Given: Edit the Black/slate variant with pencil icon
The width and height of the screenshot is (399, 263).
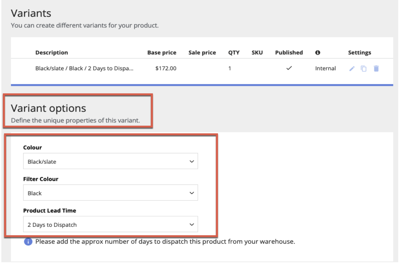Looking at the screenshot, I should (352, 69).
